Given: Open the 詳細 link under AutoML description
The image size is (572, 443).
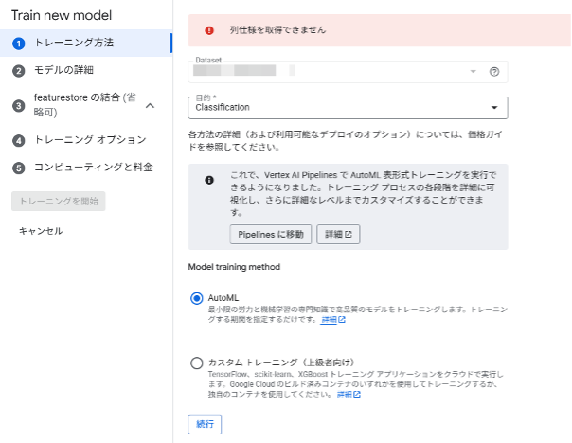Looking at the screenshot, I should pos(332,320).
